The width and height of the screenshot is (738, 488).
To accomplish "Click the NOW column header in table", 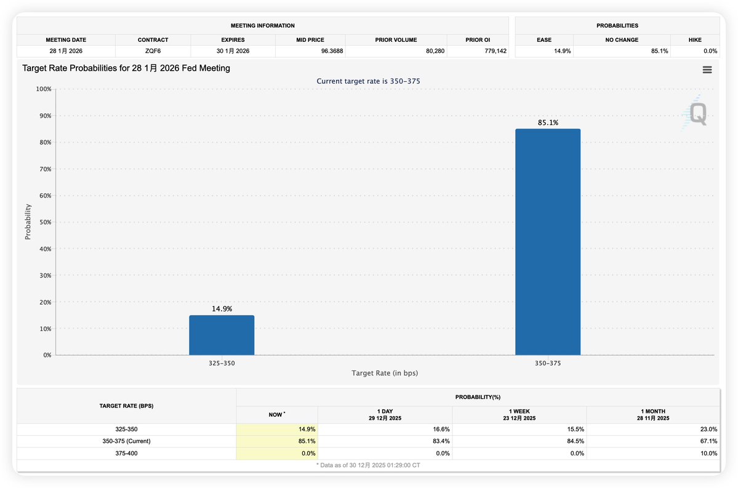I will [276, 414].
